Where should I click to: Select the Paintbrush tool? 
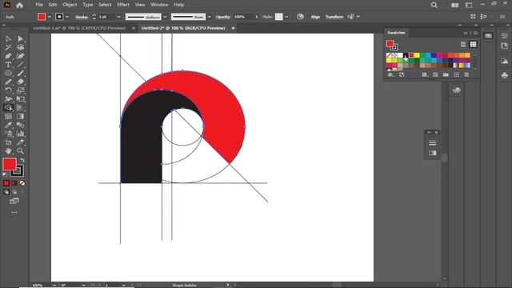(x=20, y=74)
